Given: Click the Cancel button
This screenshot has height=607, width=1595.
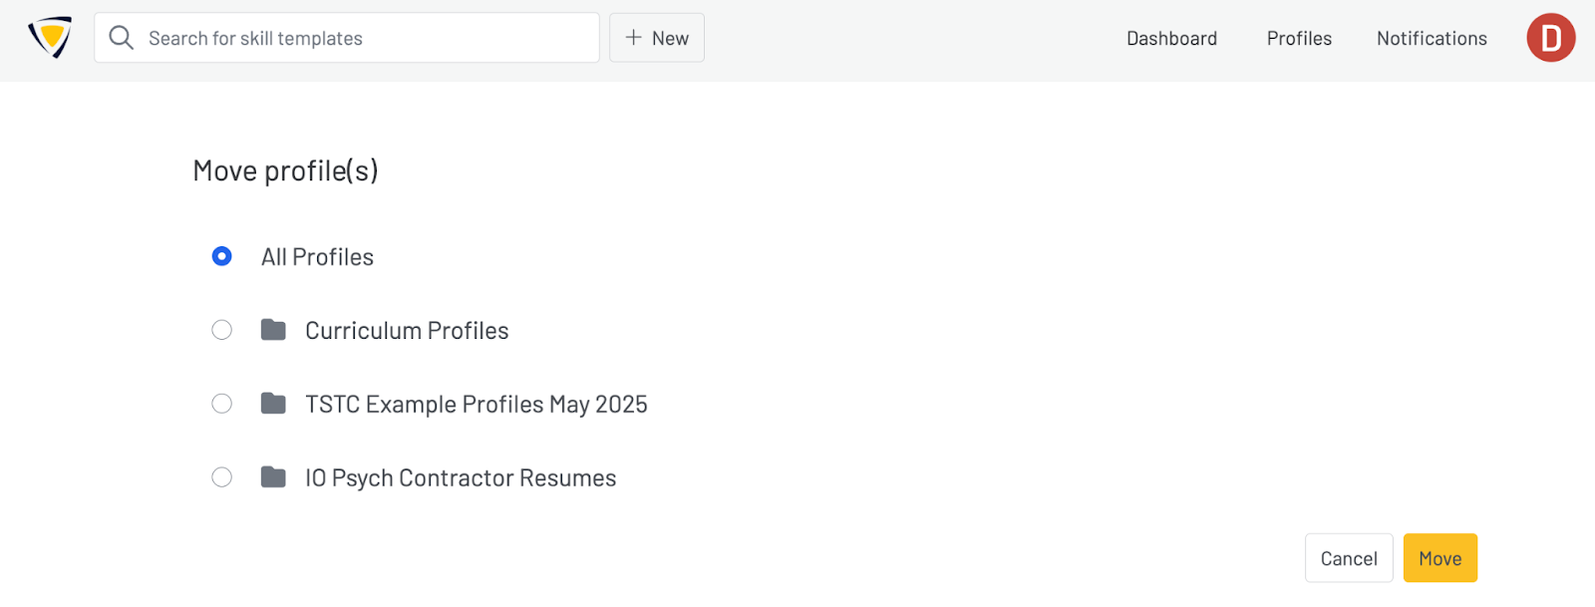Looking at the screenshot, I should point(1348,558).
